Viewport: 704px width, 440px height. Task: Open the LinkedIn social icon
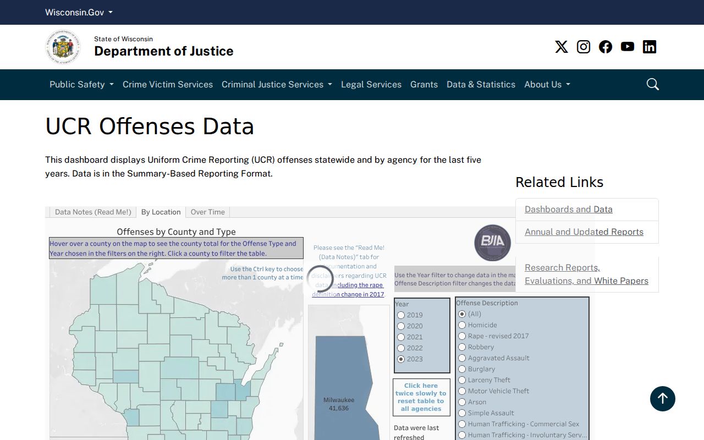coord(650,47)
